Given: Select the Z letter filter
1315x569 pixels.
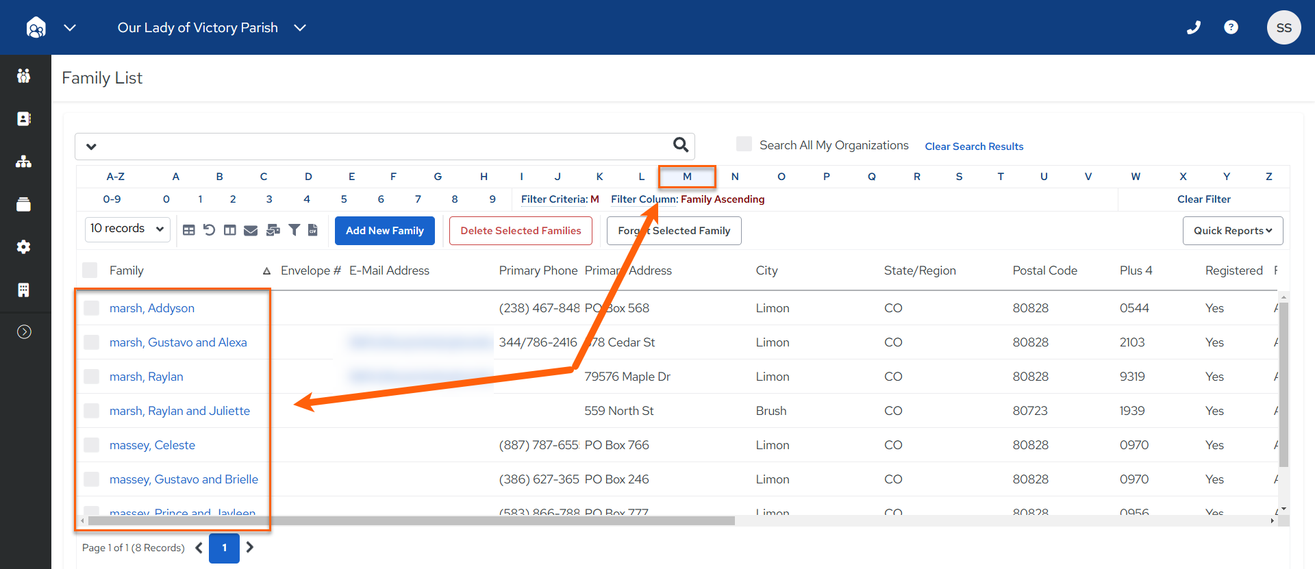Looking at the screenshot, I should coord(1269,177).
